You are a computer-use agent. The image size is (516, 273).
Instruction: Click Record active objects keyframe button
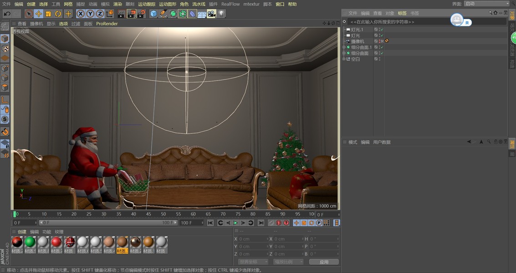(x=271, y=222)
